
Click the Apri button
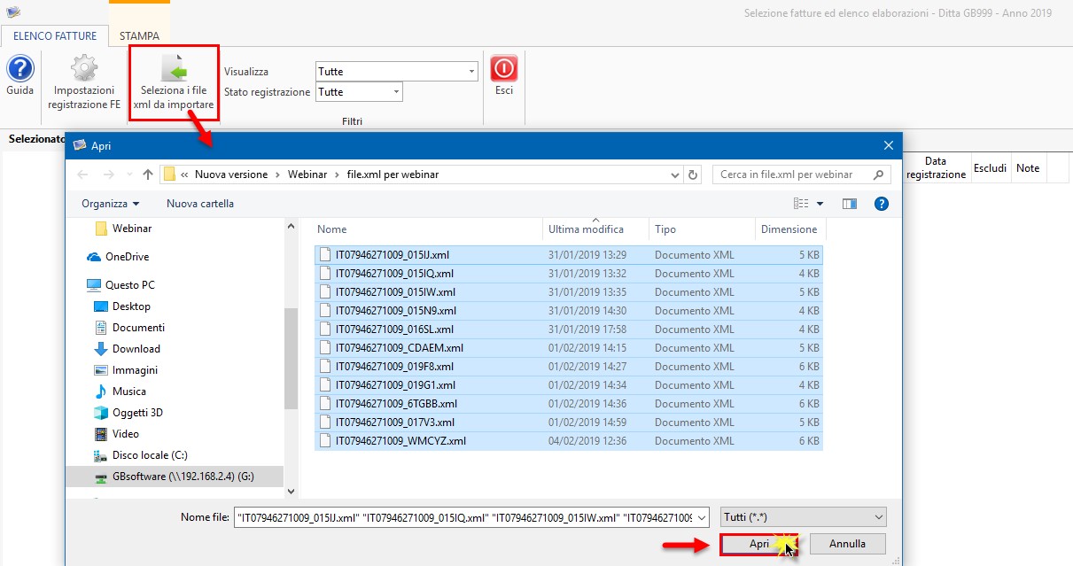tap(759, 544)
